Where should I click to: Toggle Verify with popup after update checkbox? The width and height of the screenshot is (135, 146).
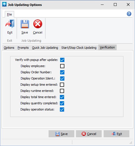[x=62, y=60]
